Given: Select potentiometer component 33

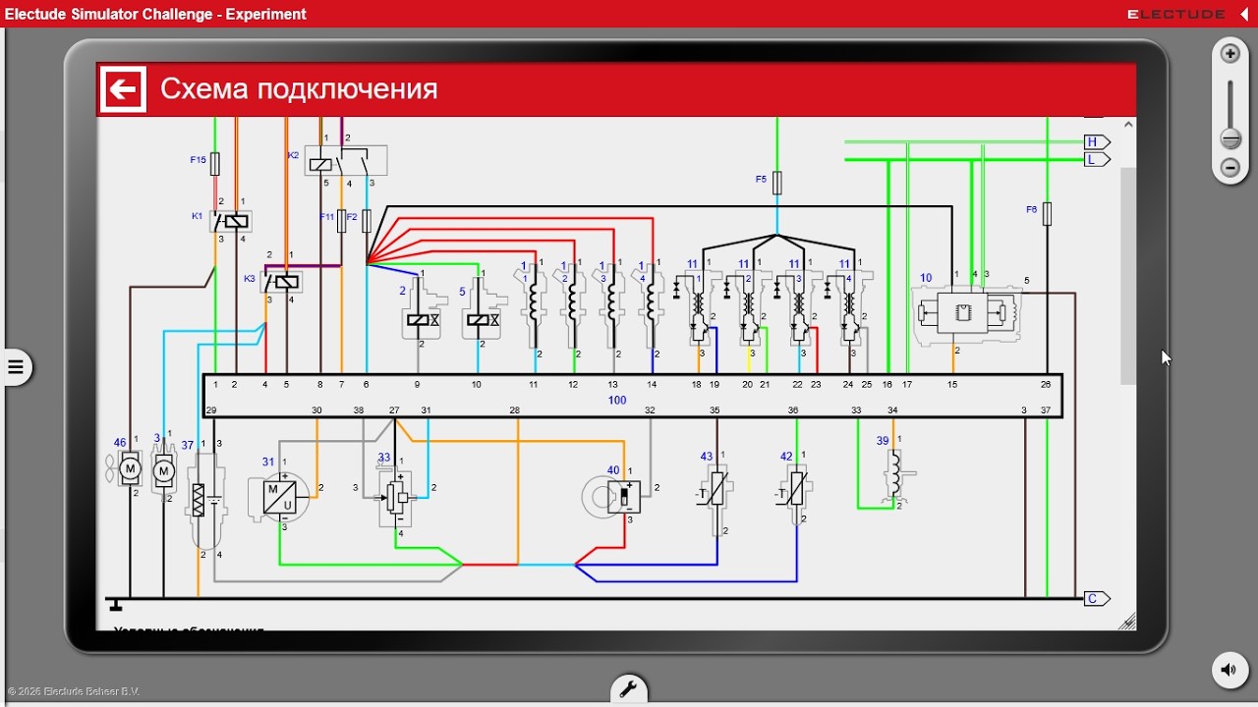Looking at the screenshot, I should (x=396, y=498).
